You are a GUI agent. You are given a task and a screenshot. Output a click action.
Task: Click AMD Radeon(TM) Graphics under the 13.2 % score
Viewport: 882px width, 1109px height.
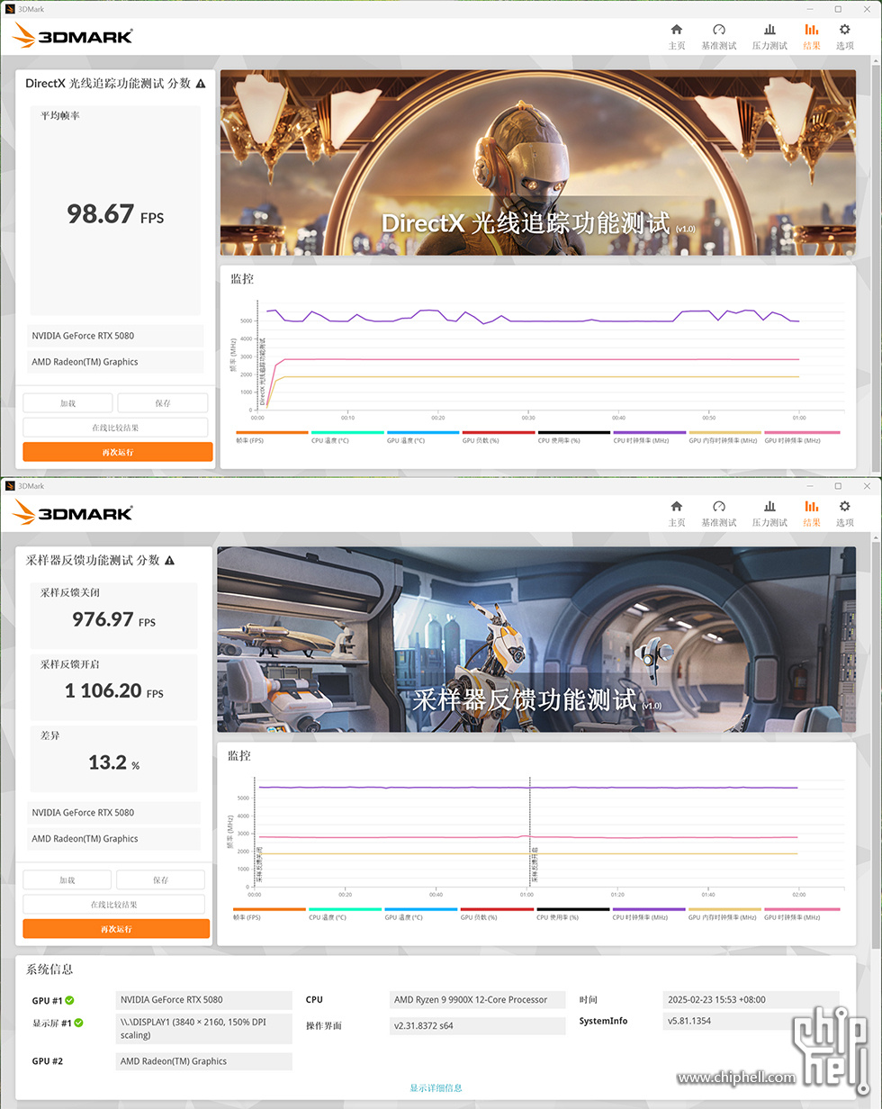pos(114,839)
